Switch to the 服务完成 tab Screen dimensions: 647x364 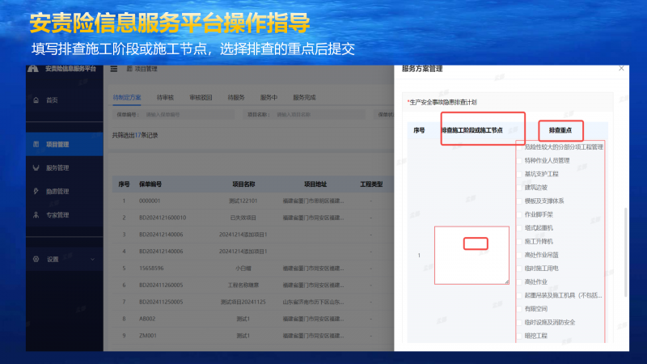[304, 97]
